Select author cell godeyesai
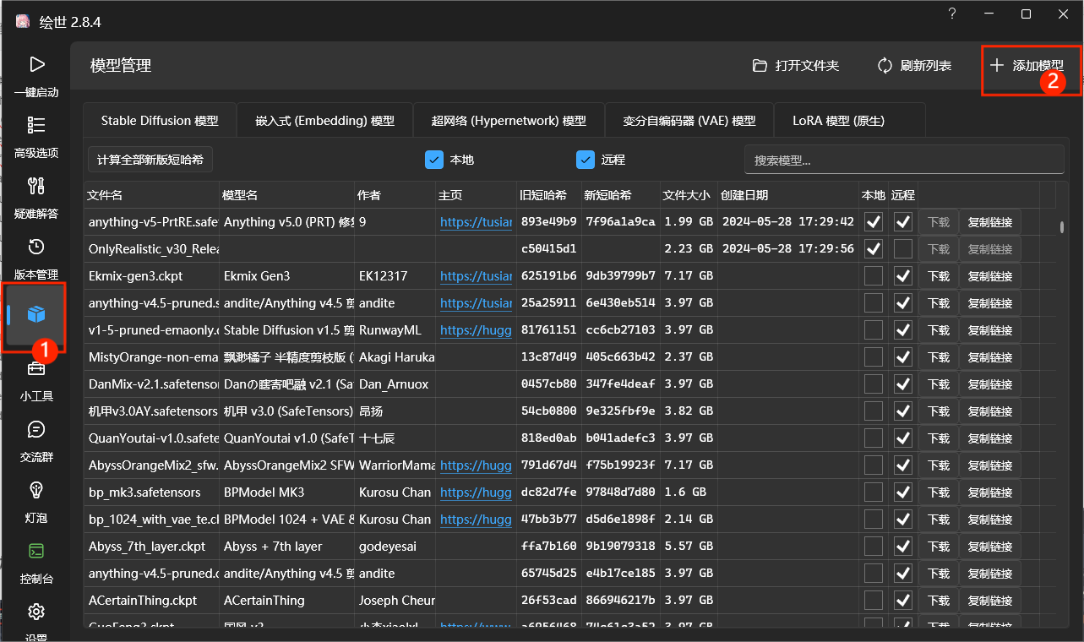 395,547
